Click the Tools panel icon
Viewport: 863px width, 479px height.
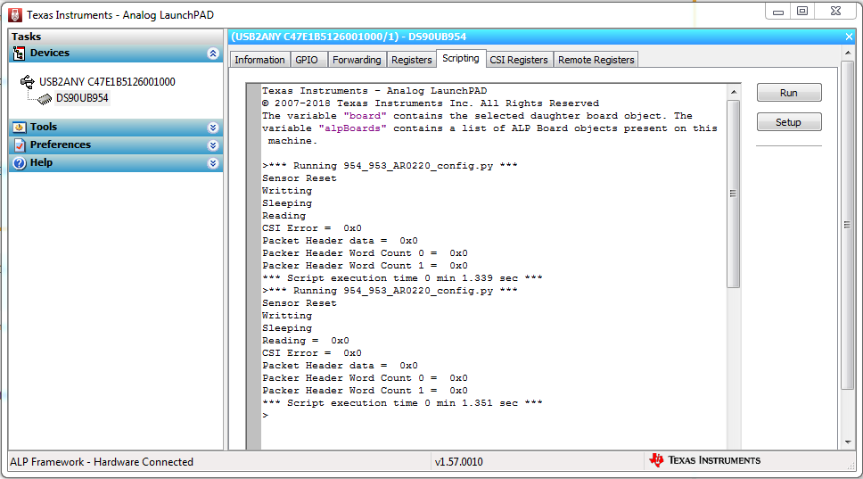click(x=19, y=128)
